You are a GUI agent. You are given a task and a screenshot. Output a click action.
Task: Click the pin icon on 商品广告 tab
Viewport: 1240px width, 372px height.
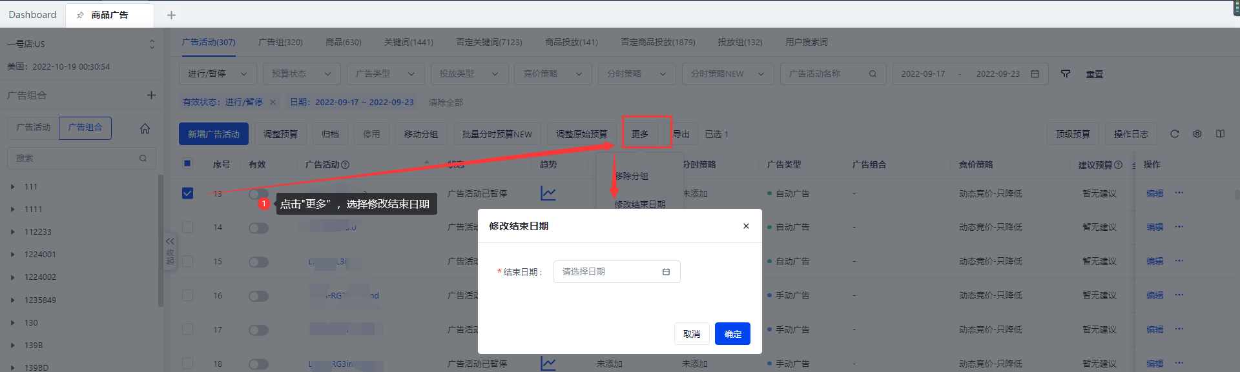pyautogui.click(x=80, y=15)
